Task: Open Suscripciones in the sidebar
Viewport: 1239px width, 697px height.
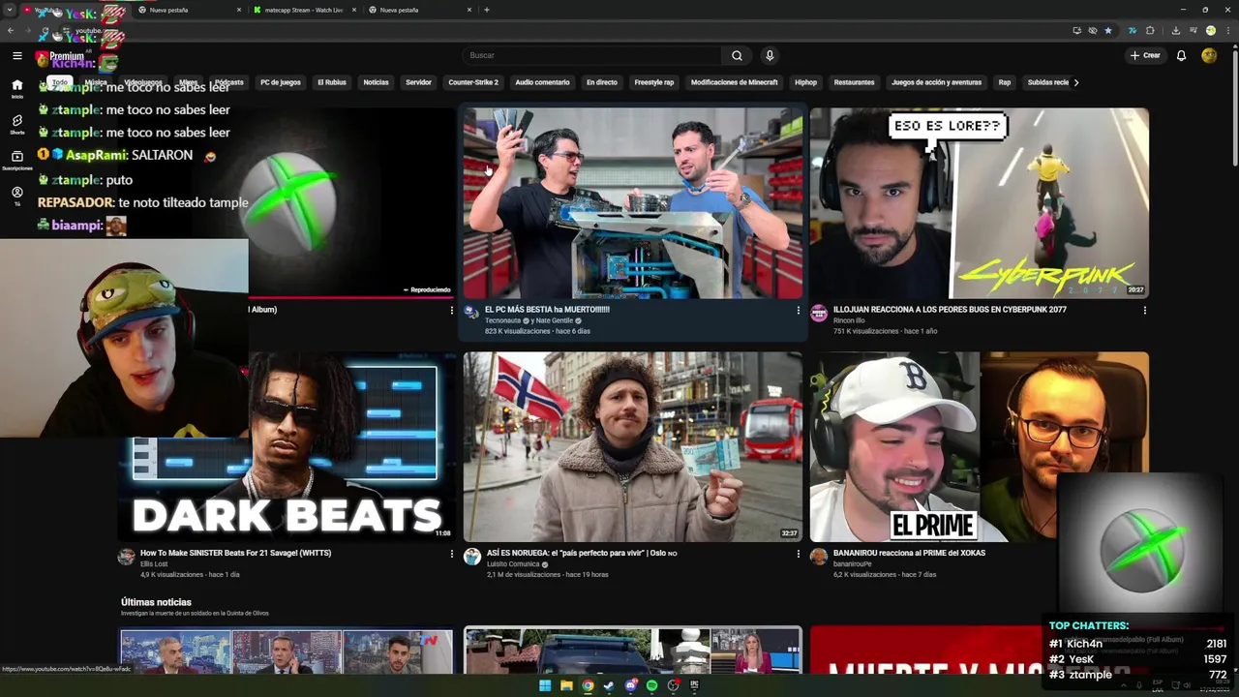Action: [x=16, y=160]
